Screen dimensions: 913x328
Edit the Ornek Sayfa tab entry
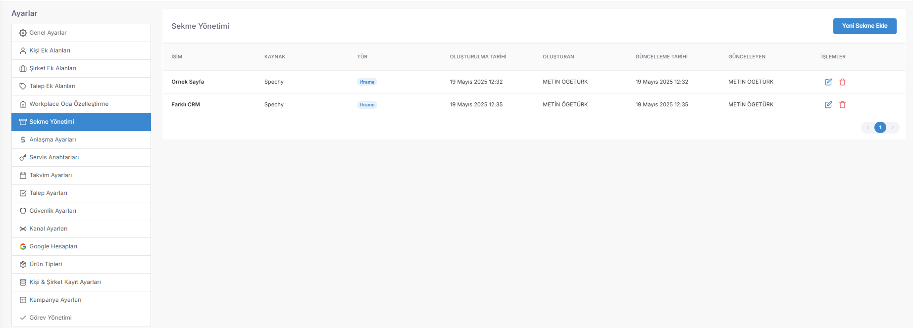(828, 82)
